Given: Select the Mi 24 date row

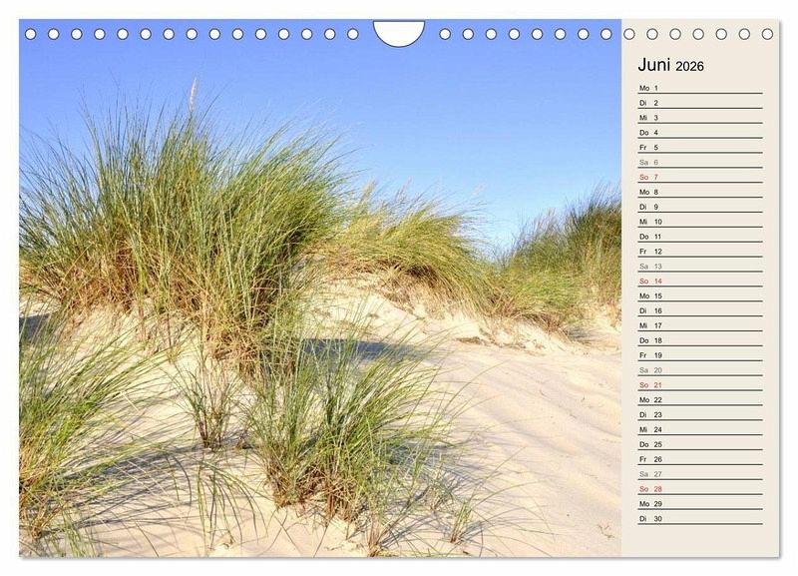Looking at the screenshot, I should [x=700, y=429].
